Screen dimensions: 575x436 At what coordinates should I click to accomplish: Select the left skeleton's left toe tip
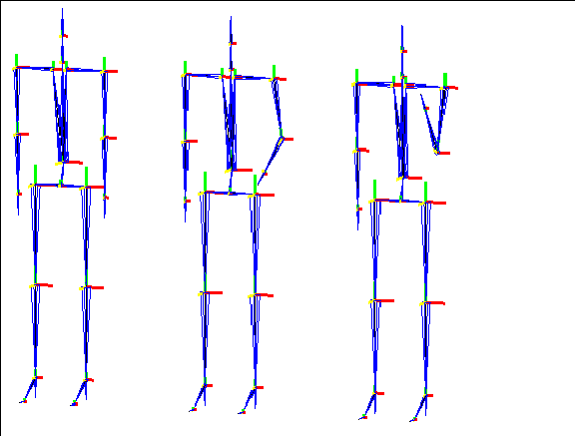click(23, 401)
